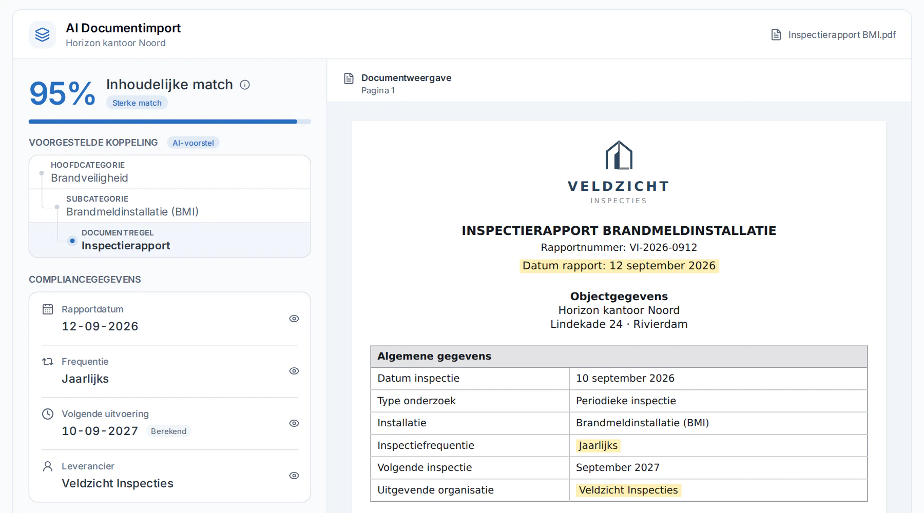Click the Lindekade 24 · Rivierdam address line
Viewport: 924px width, 513px height.
(x=619, y=324)
